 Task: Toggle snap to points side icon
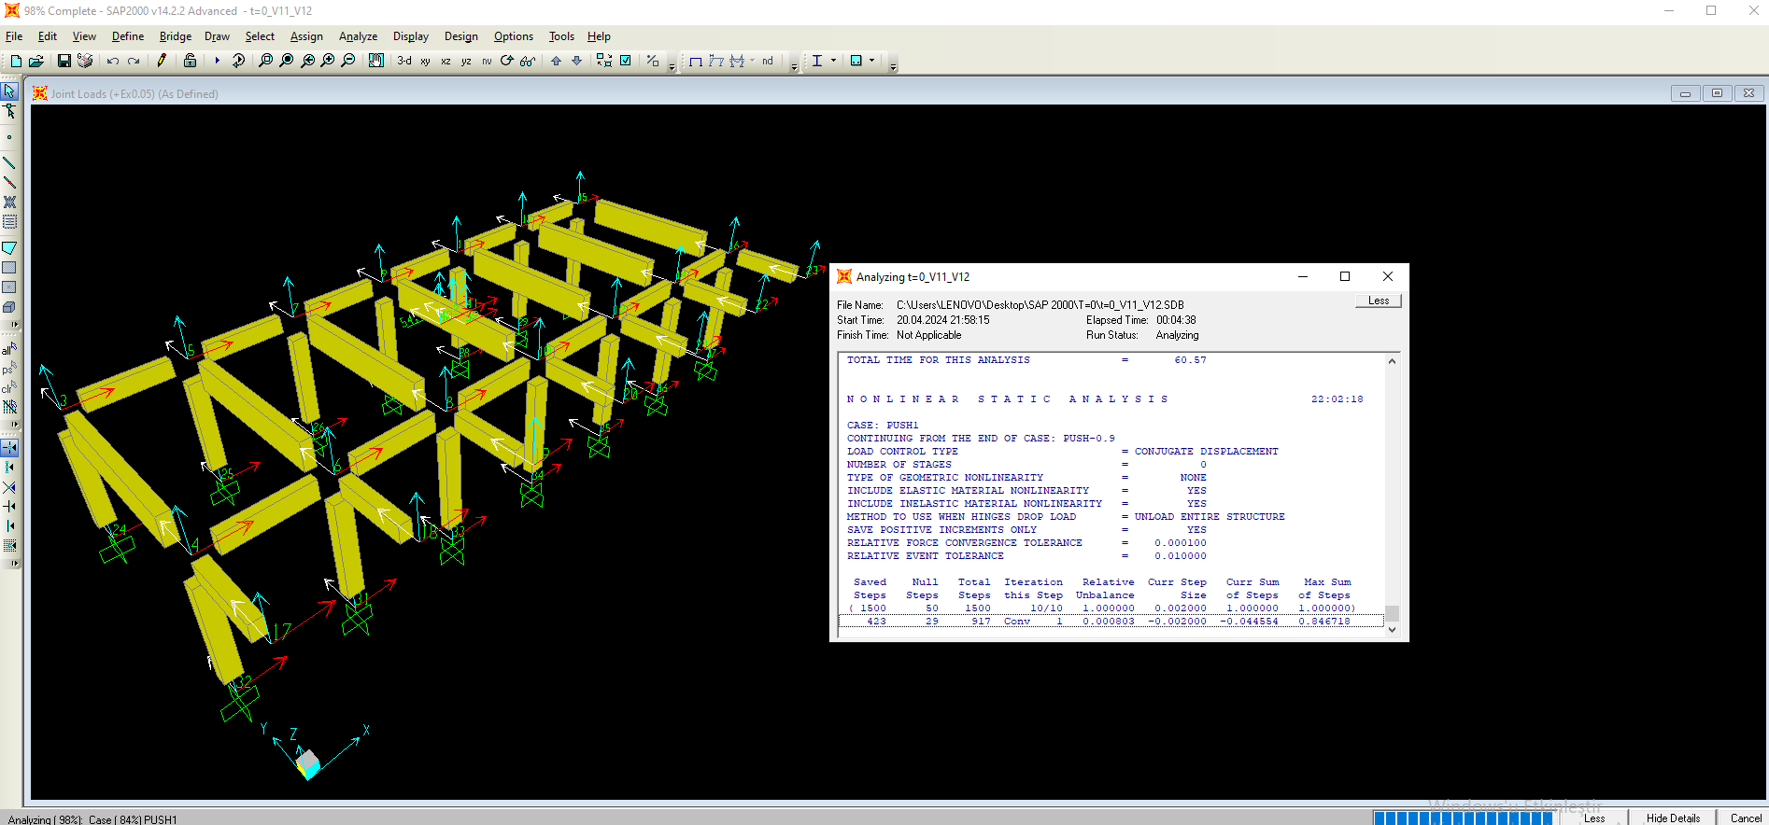tap(9, 448)
